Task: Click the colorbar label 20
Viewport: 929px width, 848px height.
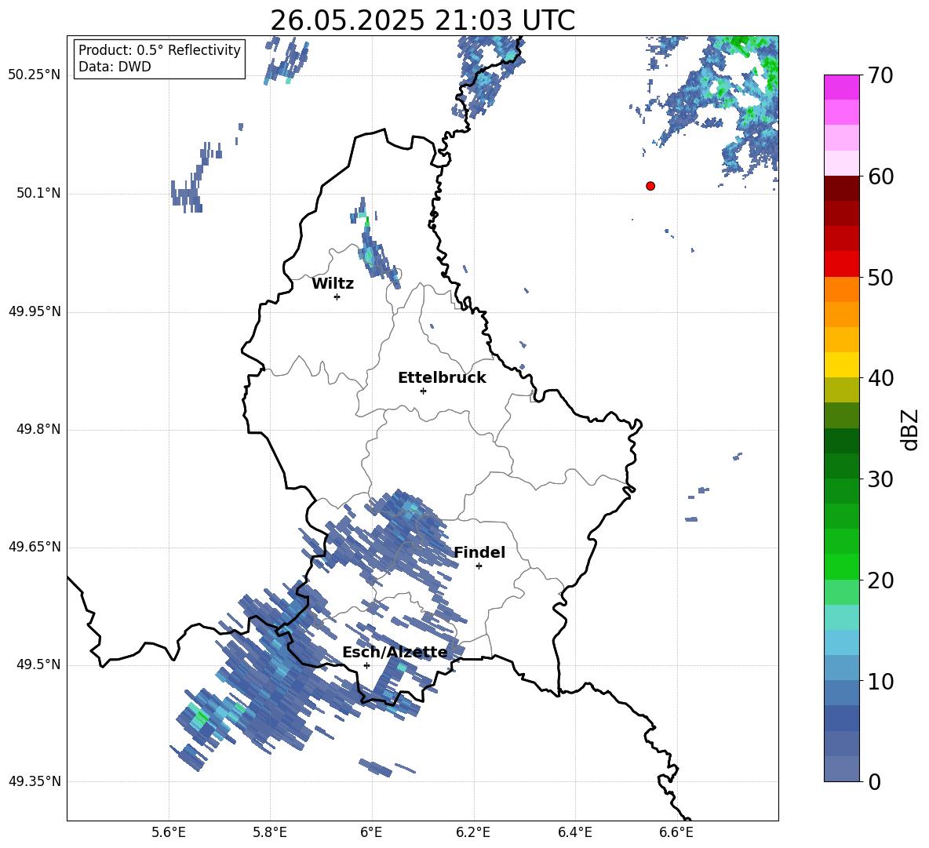Action: click(880, 580)
